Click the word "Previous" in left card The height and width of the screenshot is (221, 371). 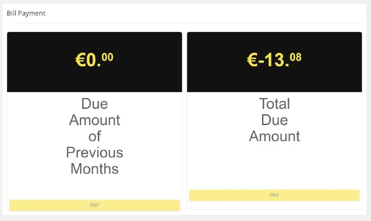[x=95, y=152]
